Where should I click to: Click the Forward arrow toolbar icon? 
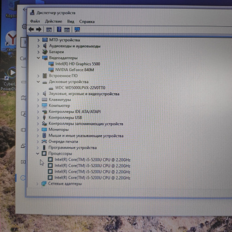39,29
